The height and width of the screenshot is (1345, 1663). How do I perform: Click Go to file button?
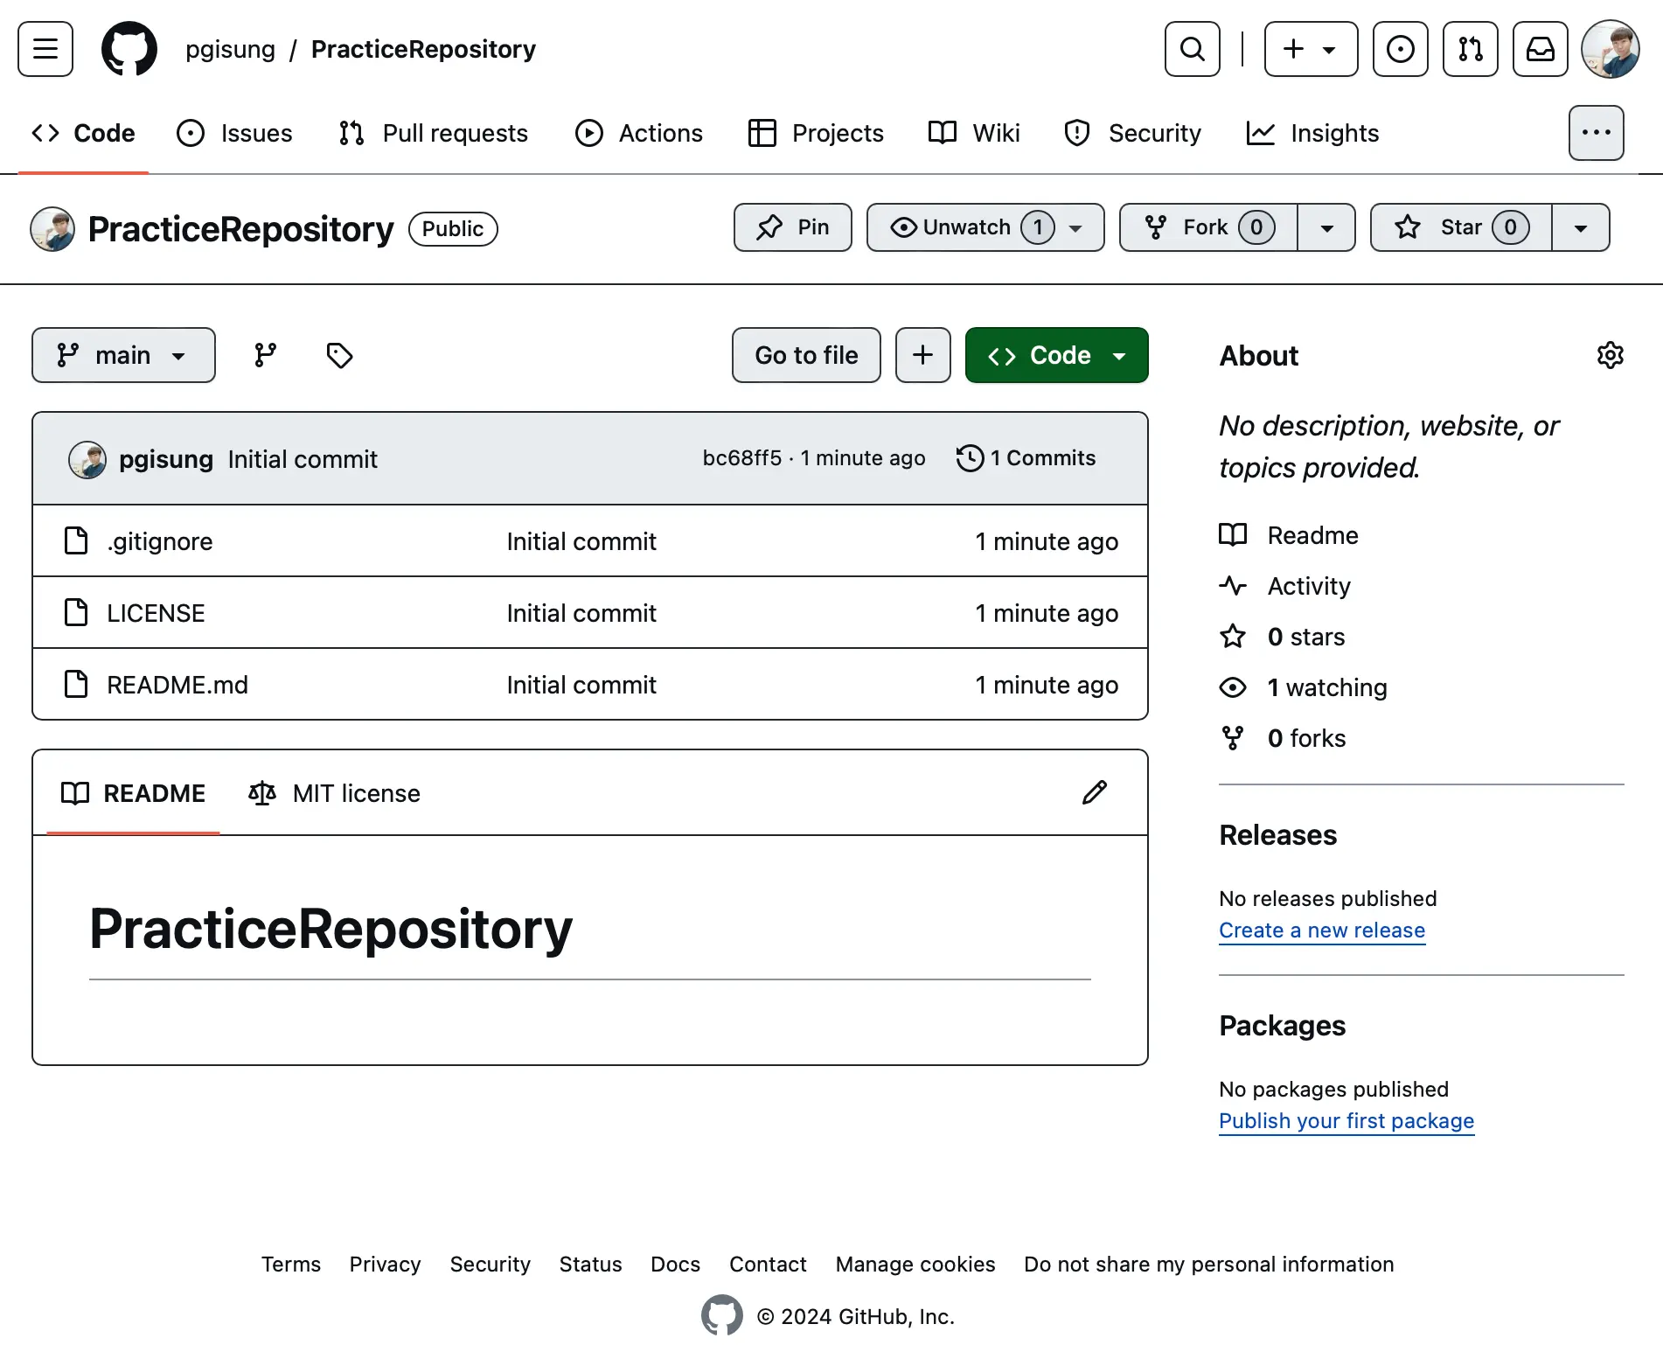point(806,355)
